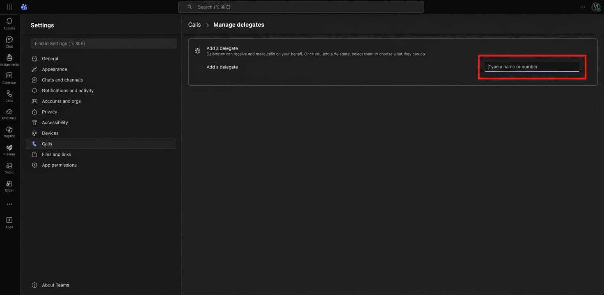
Task: Open the profile avatar menu
Action: [596, 7]
